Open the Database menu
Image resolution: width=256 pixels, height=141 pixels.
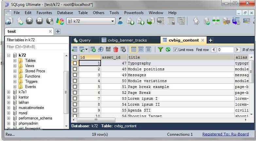pyautogui.click(x=65, y=13)
